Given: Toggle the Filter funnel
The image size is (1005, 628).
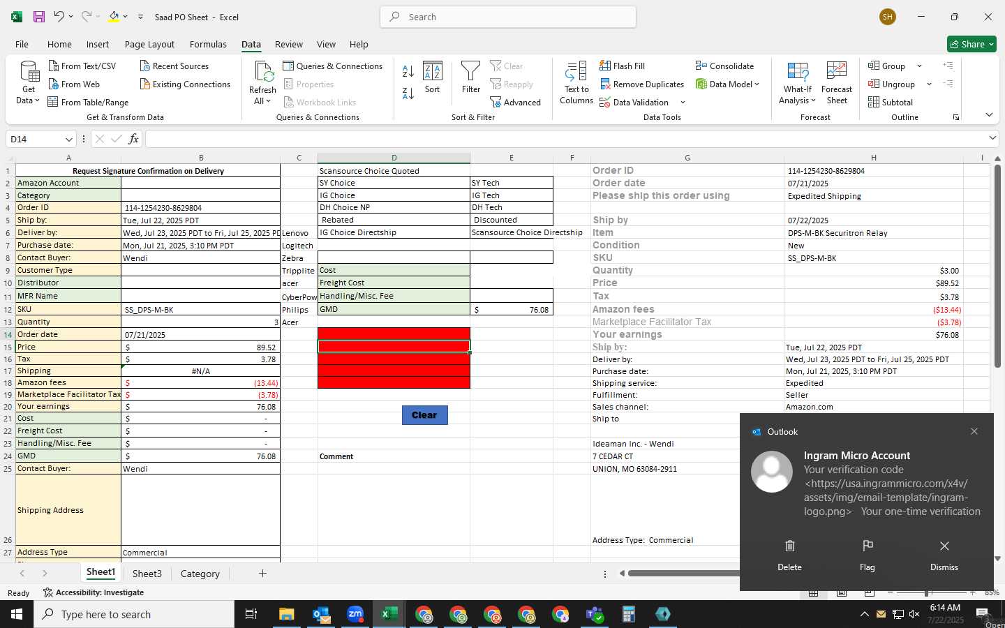Looking at the screenshot, I should [x=471, y=77].
